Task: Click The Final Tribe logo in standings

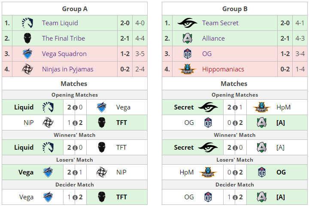Action: point(28,38)
